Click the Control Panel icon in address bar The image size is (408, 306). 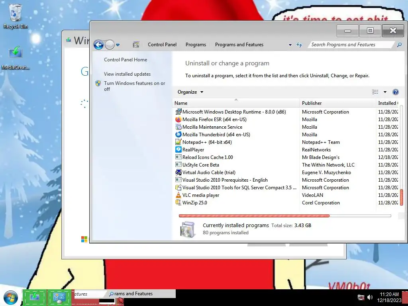pyautogui.click(x=136, y=45)
